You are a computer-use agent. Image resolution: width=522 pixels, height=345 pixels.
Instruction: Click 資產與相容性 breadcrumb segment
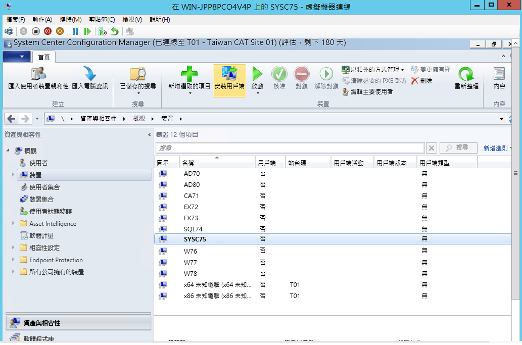pyautogui.click(x=98, y=119)
